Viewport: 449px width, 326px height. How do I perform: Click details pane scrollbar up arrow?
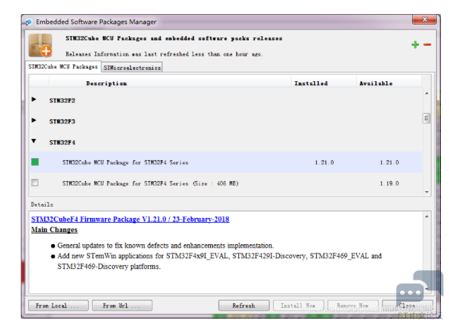[x=427, y=217]
